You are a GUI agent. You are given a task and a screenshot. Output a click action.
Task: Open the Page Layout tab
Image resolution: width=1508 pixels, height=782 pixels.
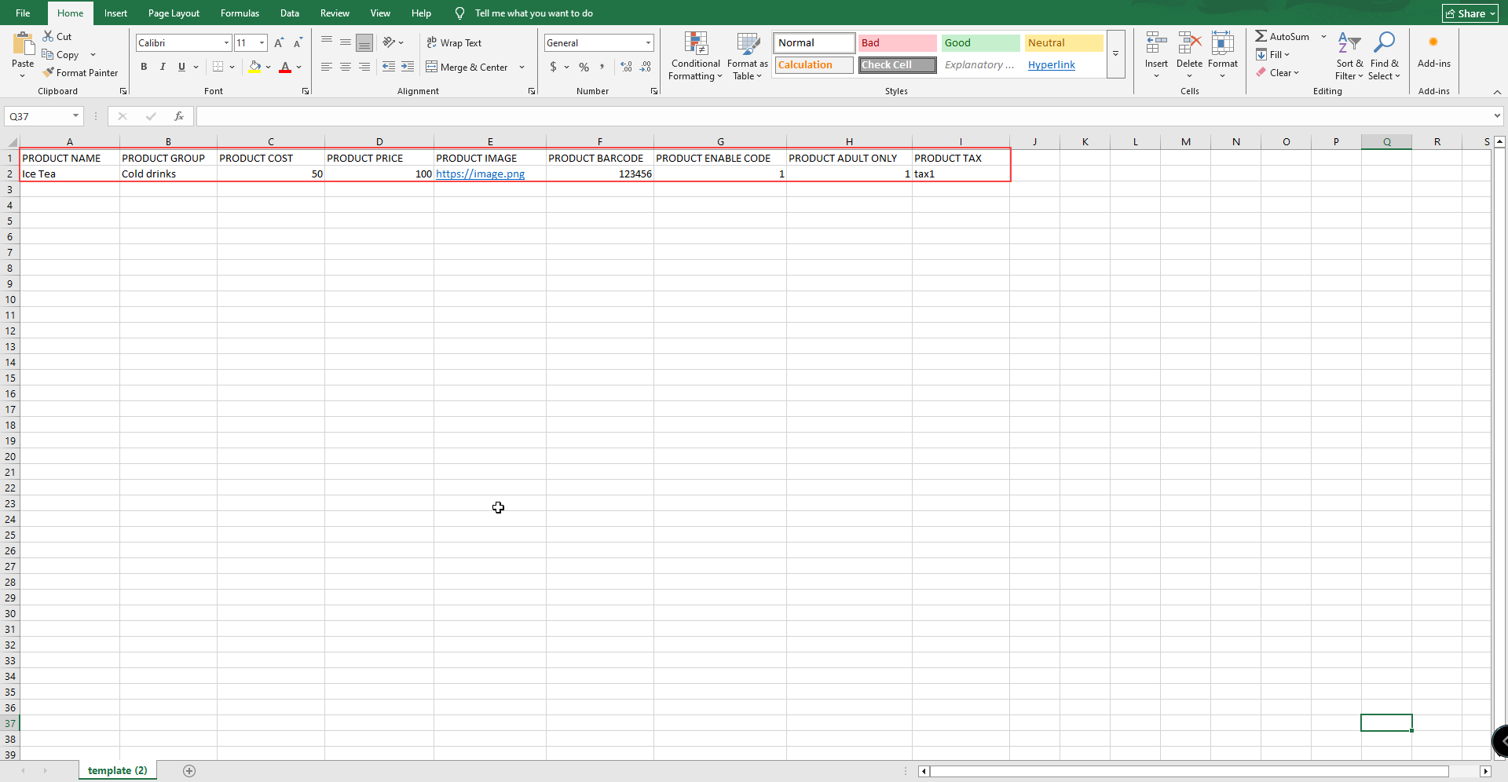pos(174,13)
